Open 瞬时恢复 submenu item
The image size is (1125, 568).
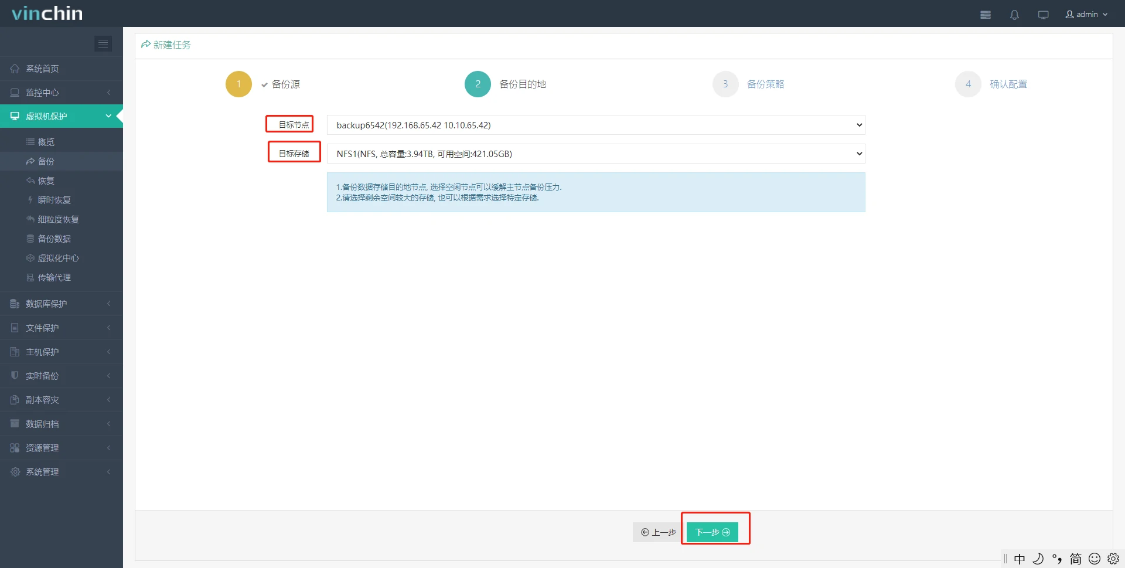coord(62,200)
